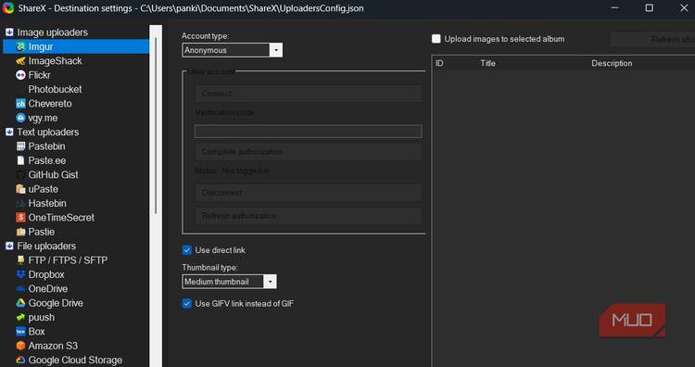
Task: Click the vgy.me icon
Action: tap(20, 118)
